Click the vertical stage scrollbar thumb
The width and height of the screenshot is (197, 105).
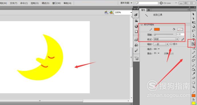tap(131, 57)
